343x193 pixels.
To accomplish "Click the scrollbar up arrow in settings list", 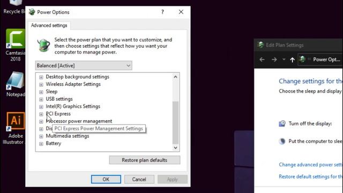I will coord(175,77).
